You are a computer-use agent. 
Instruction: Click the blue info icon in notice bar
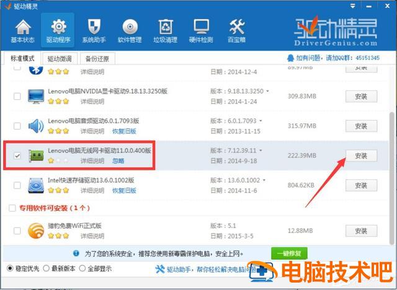click(x=76, y=253)
